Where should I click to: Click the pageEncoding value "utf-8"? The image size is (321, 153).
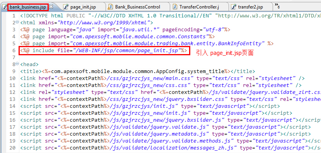(214, 30)
